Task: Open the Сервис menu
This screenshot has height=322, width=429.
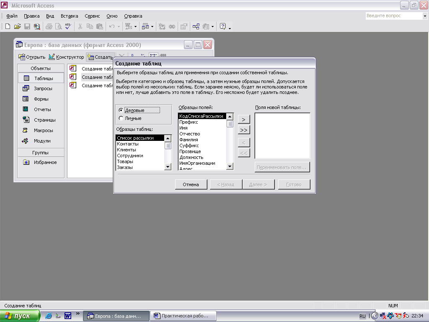Action: point(92,16)
